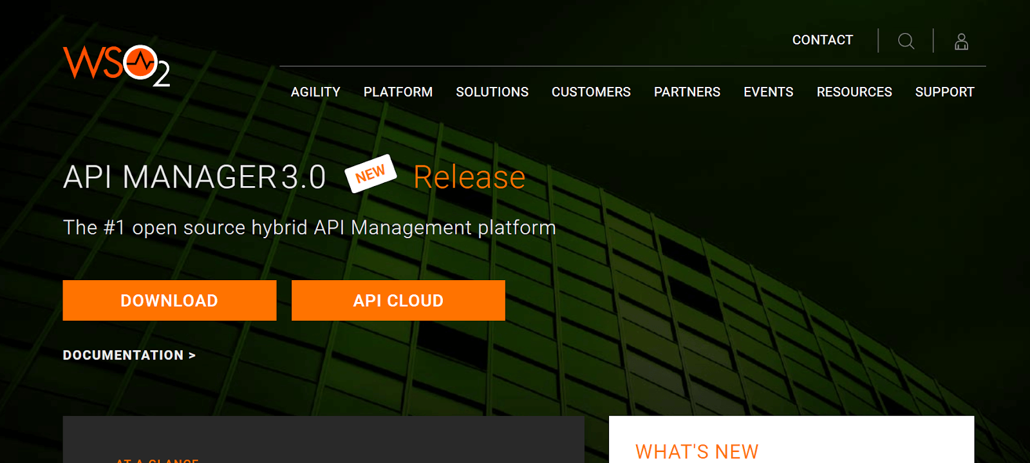The height and width of the screenshot is (463, 1030).
Task: Click the orange DOWNLOAD button
Action: point(169,300)
